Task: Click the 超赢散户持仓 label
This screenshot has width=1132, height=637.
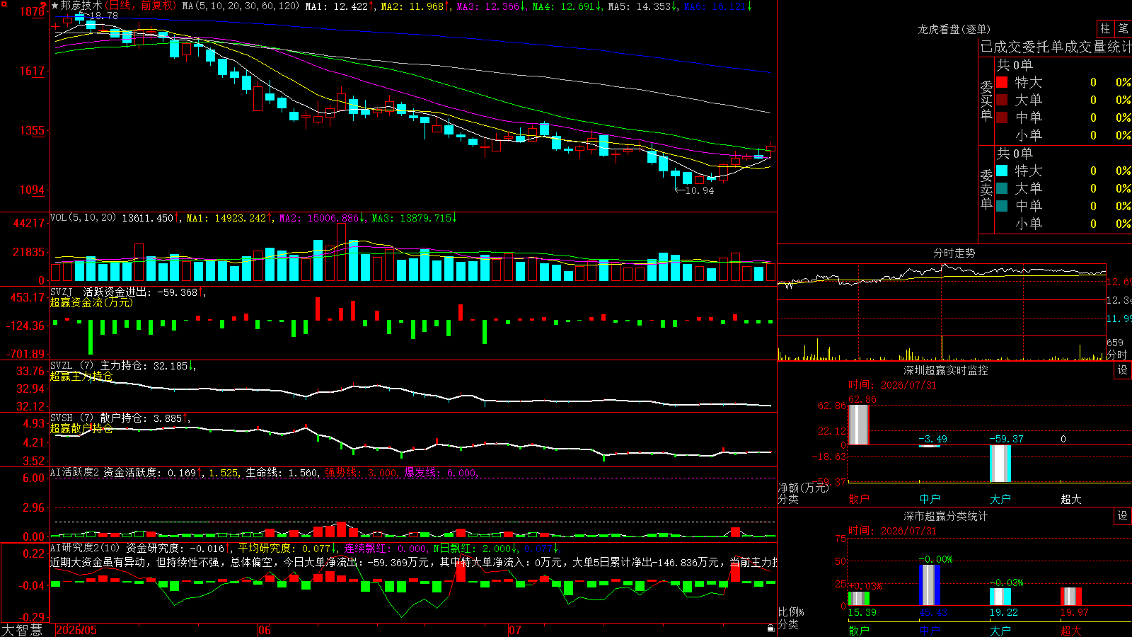Action: 81,429
